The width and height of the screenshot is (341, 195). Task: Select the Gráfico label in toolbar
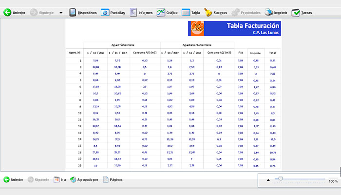[172, 13]
